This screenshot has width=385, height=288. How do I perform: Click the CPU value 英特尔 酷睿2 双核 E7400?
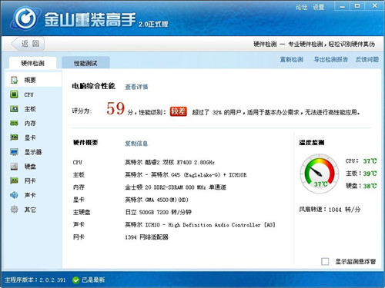pos(169,162)
